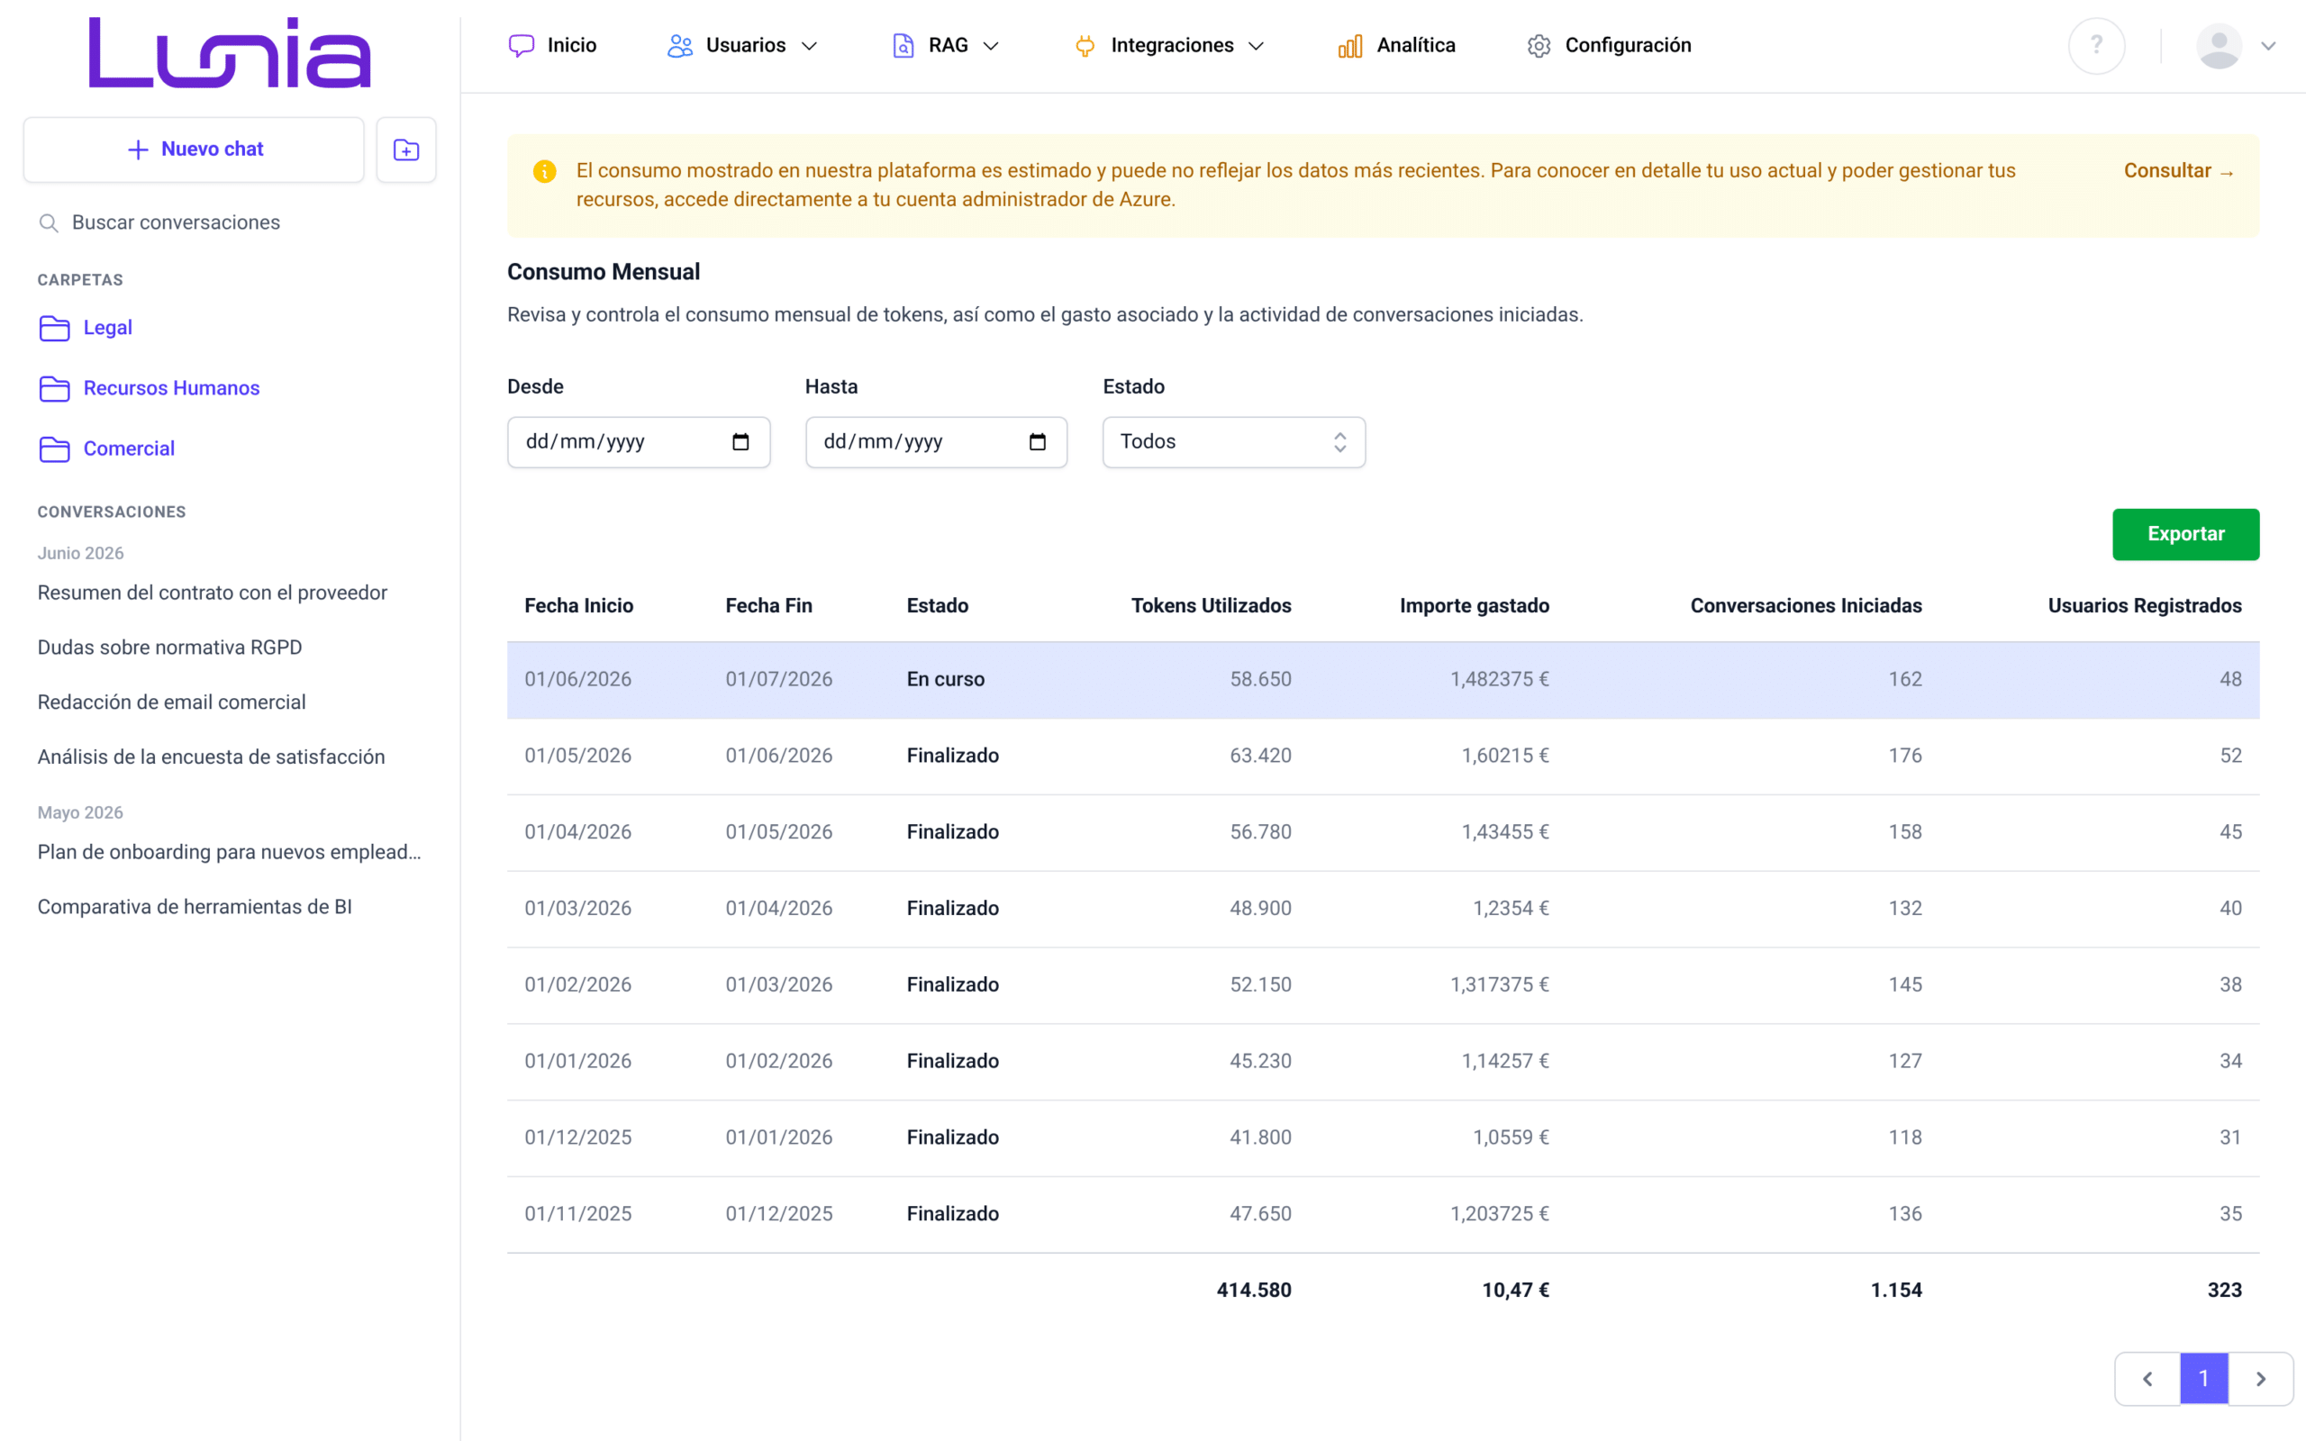
Task: Click the Tokens Utilizados column header
Action: 1212,606
